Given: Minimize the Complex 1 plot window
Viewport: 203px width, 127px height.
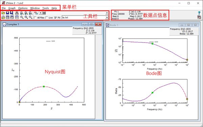Looking at the screenshot, I should tap(85, 24).
